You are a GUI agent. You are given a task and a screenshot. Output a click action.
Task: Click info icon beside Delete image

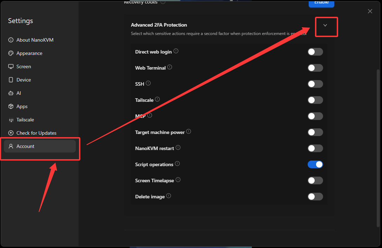click(x=169, y=196)
